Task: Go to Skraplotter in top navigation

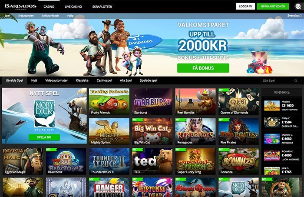Action: click(102, 7)
